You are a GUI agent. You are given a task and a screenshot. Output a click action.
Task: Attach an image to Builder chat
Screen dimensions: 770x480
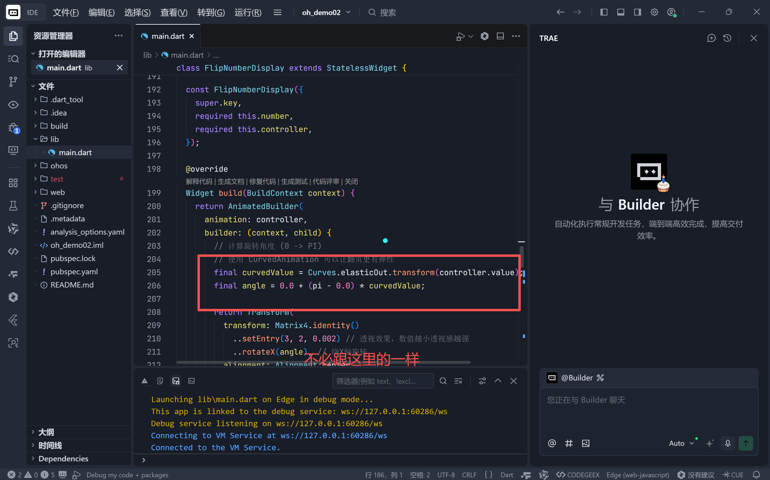click(585, 443)
